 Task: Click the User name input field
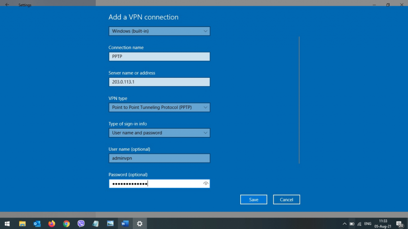(159, 159)
